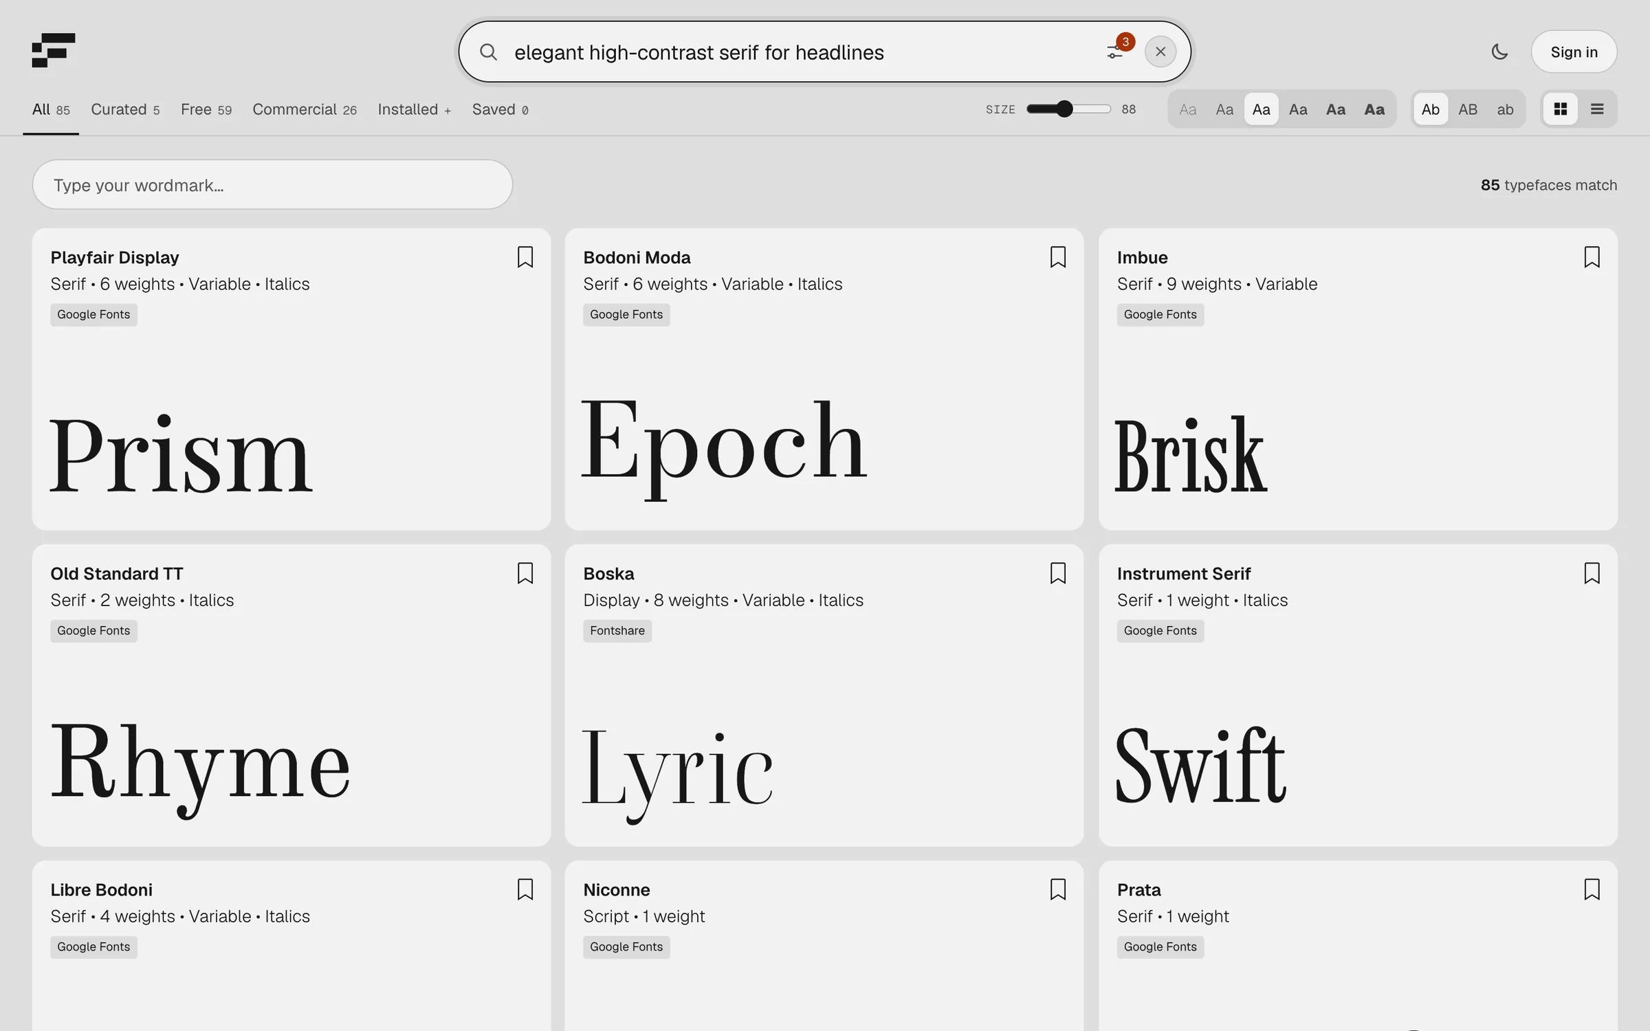
Task: Switch to the Free 59 tab
Action: coord(206,109)
